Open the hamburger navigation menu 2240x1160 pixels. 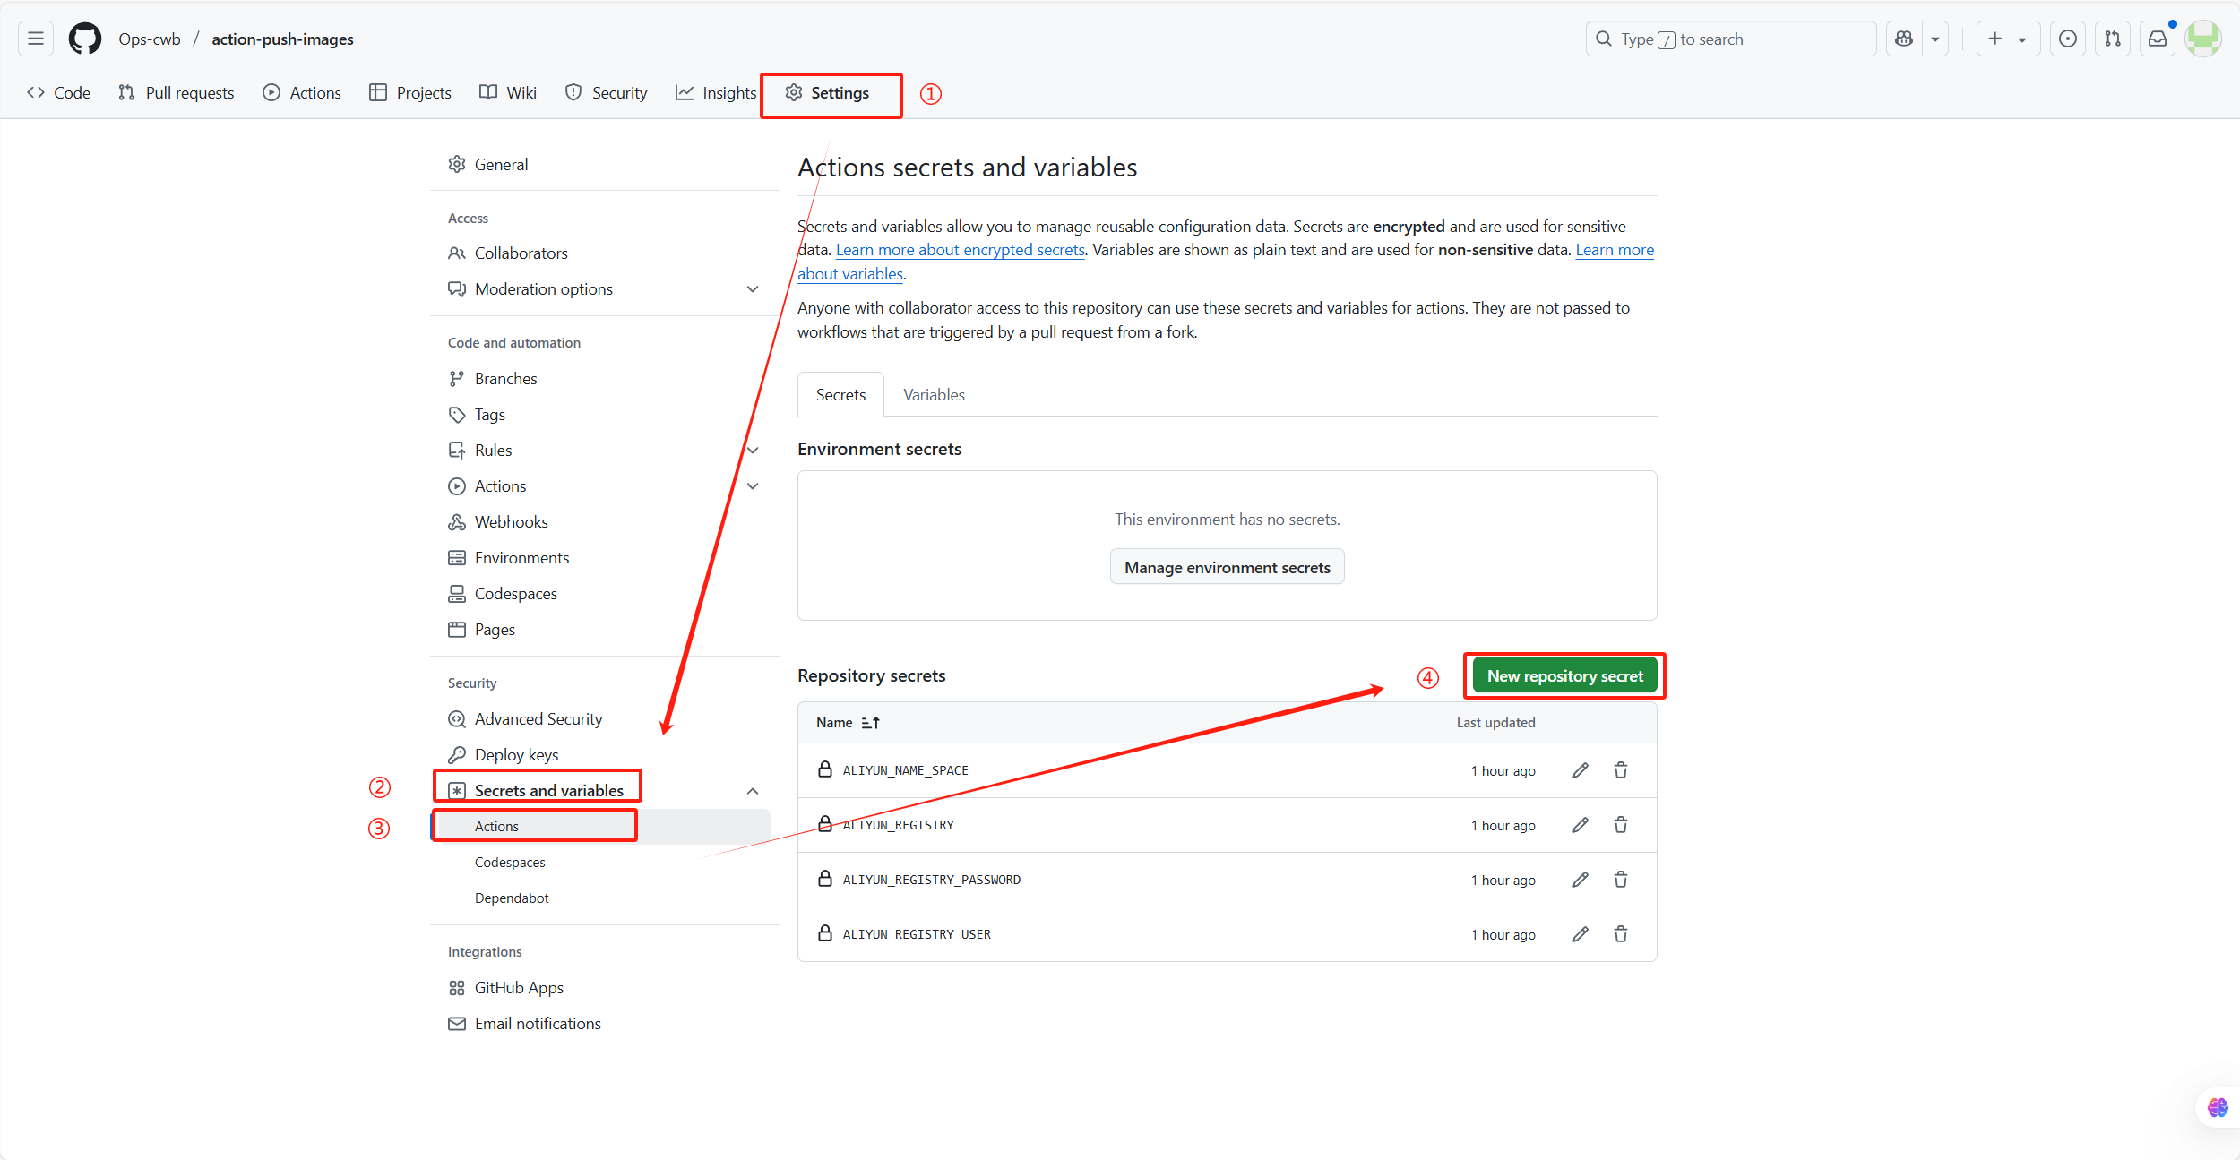pos(36,39)
